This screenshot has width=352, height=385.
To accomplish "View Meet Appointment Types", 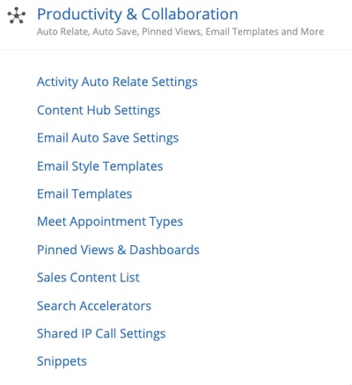I will click(x=110, y=222).
